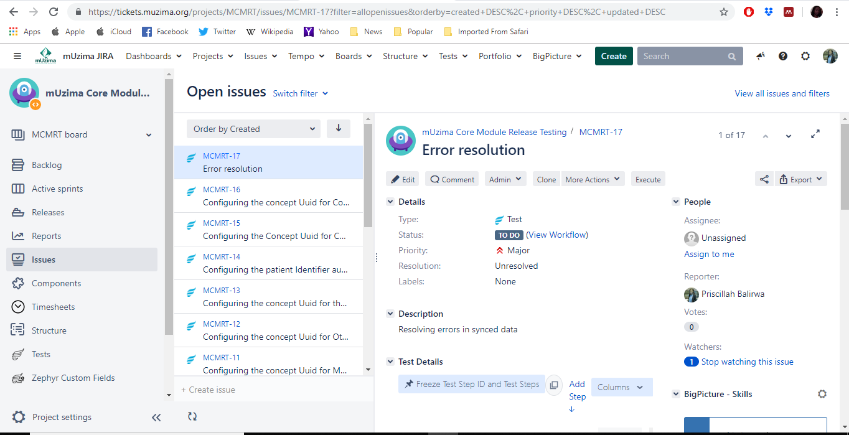The height and width of the screenshot is (435, 849).
Task: Click the share issue icon
Action: [x=764, y=179]
